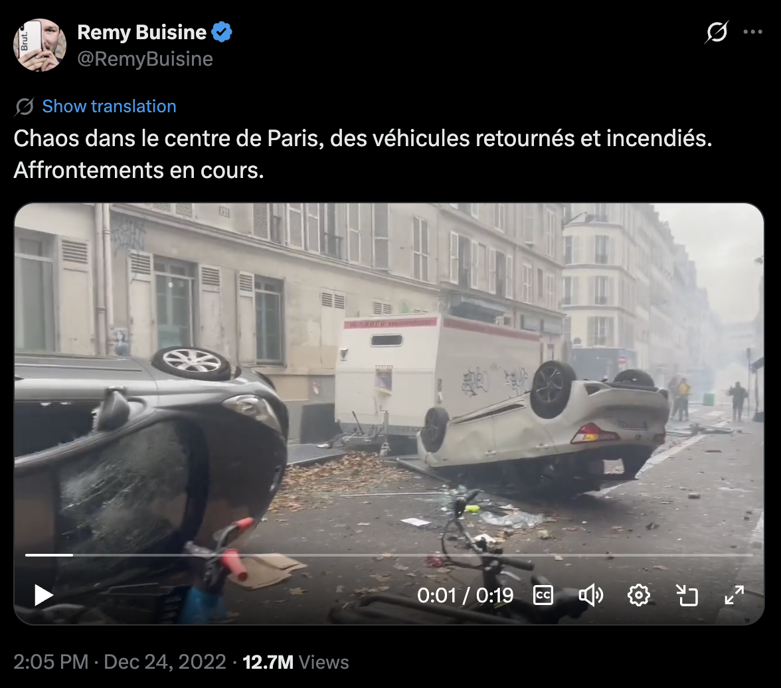Viewport: 781px width, 688px height.
Task: Play the Paris chaos video
Action: point(43,595)
